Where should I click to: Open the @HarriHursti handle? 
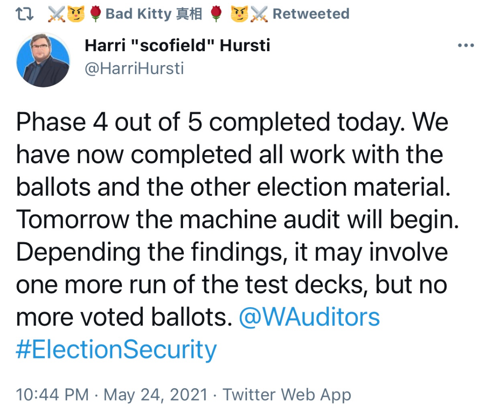[134, 69]
